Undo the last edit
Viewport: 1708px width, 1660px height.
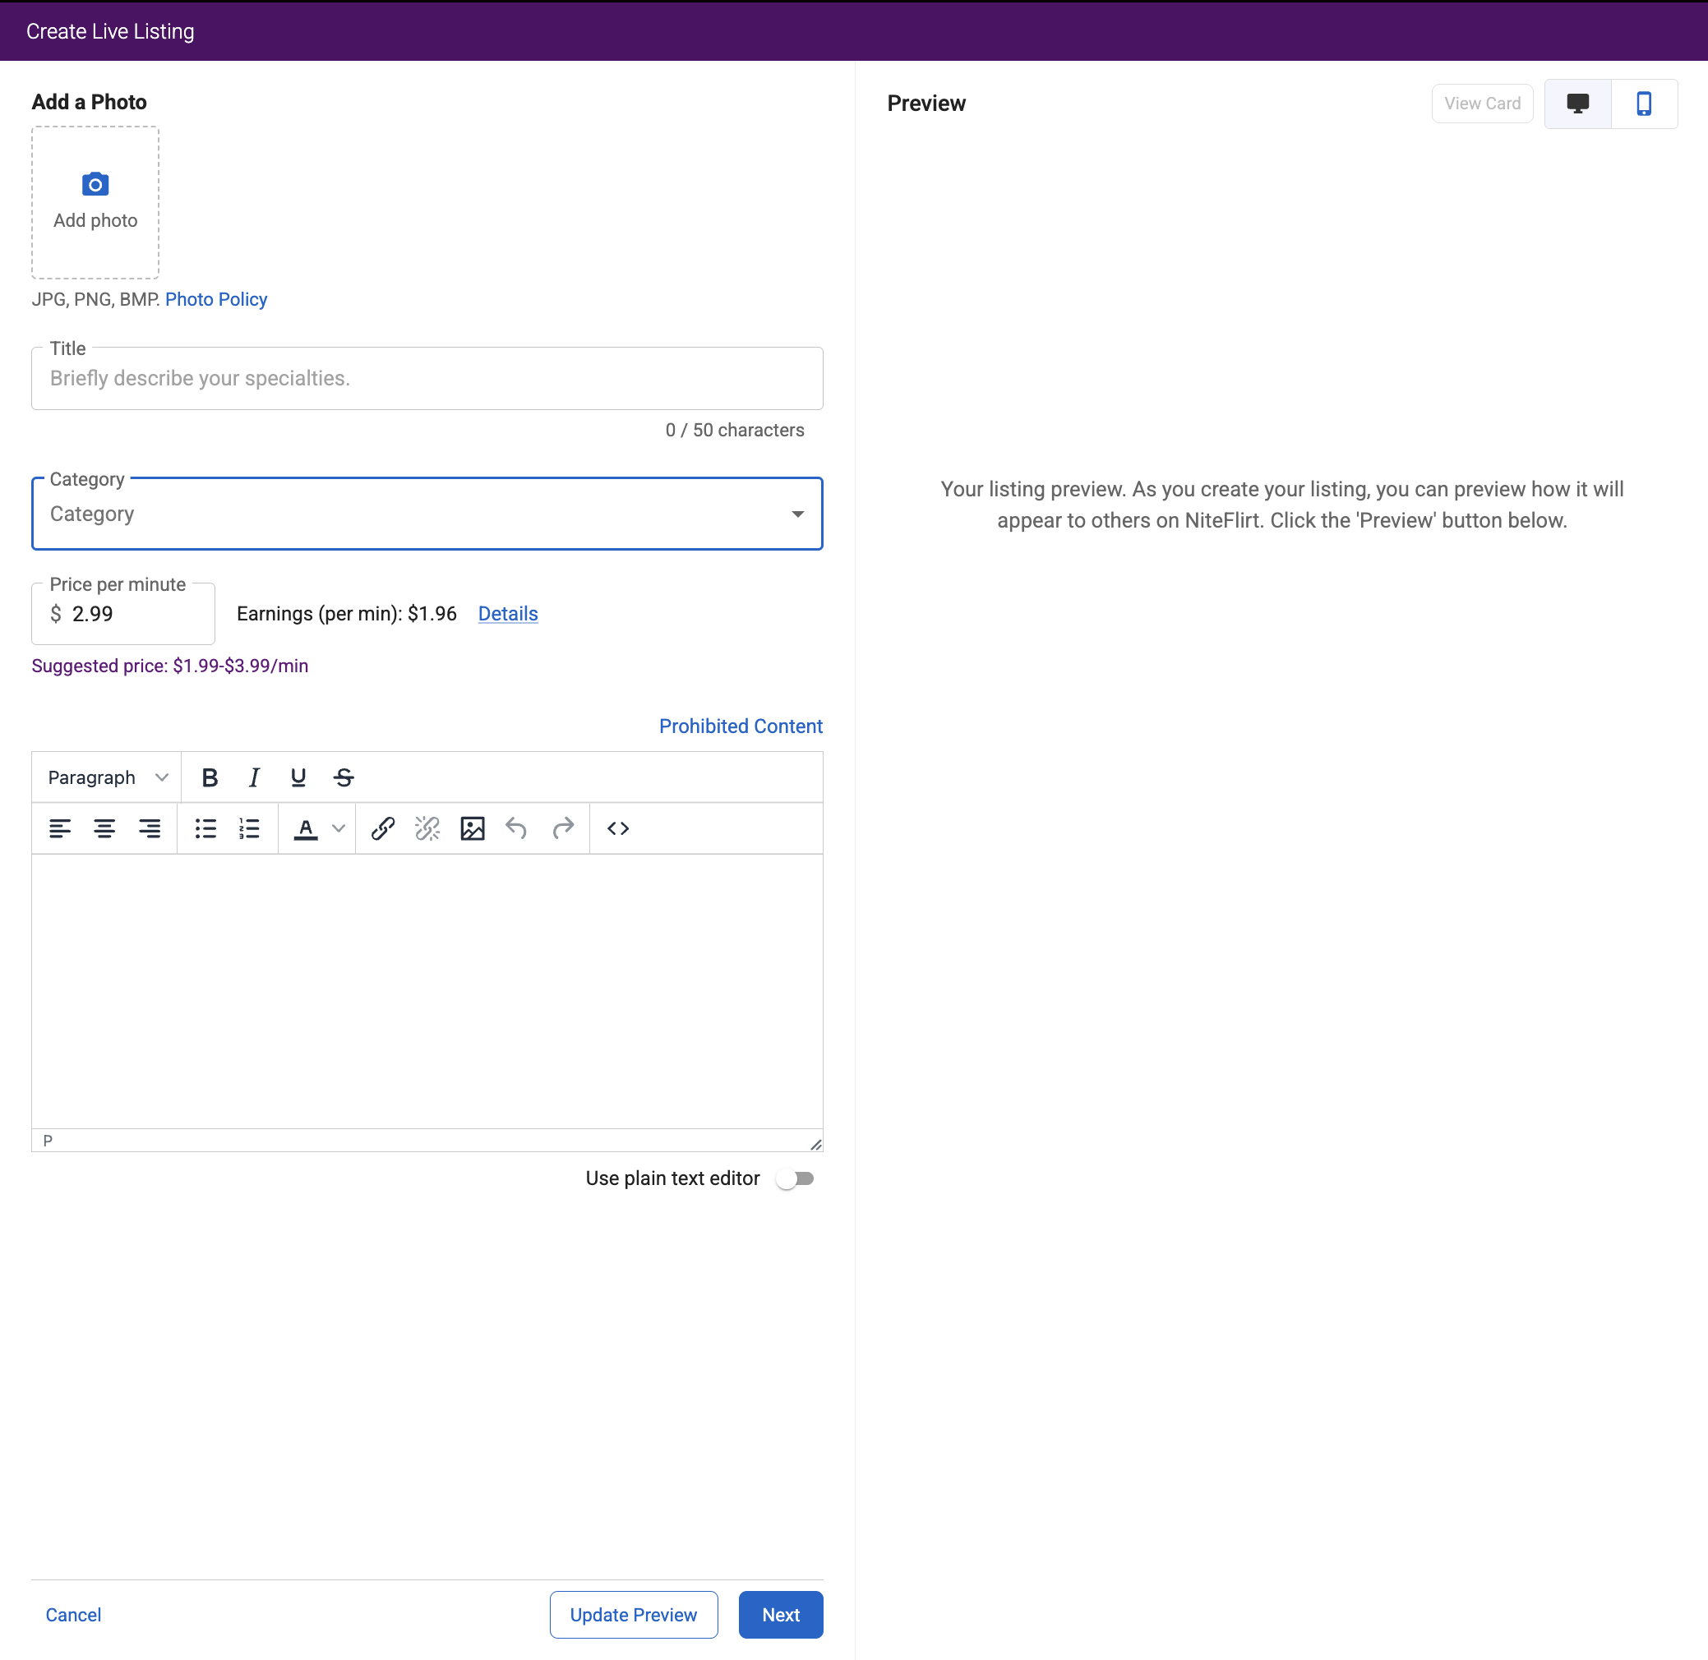[517, 828]
